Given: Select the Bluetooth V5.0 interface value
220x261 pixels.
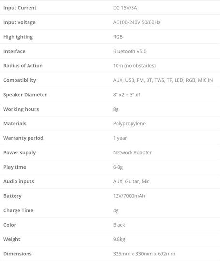Looking at the screenshot, I should (130, 51).
